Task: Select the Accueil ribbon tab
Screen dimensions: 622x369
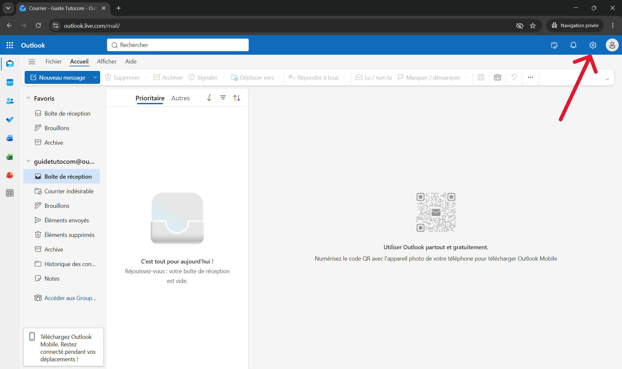Action: coord(79,61)
